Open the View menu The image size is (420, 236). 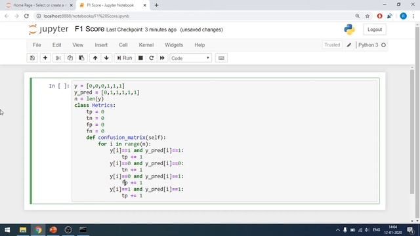pos(78,45)
